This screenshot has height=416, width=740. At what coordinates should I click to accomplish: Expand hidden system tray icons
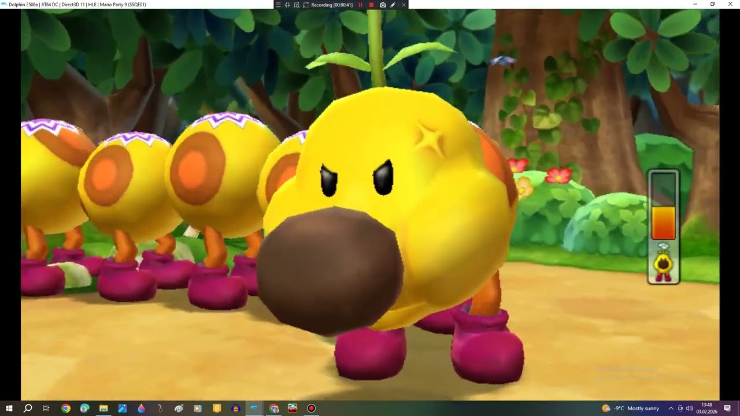click(x=671, y=408)
